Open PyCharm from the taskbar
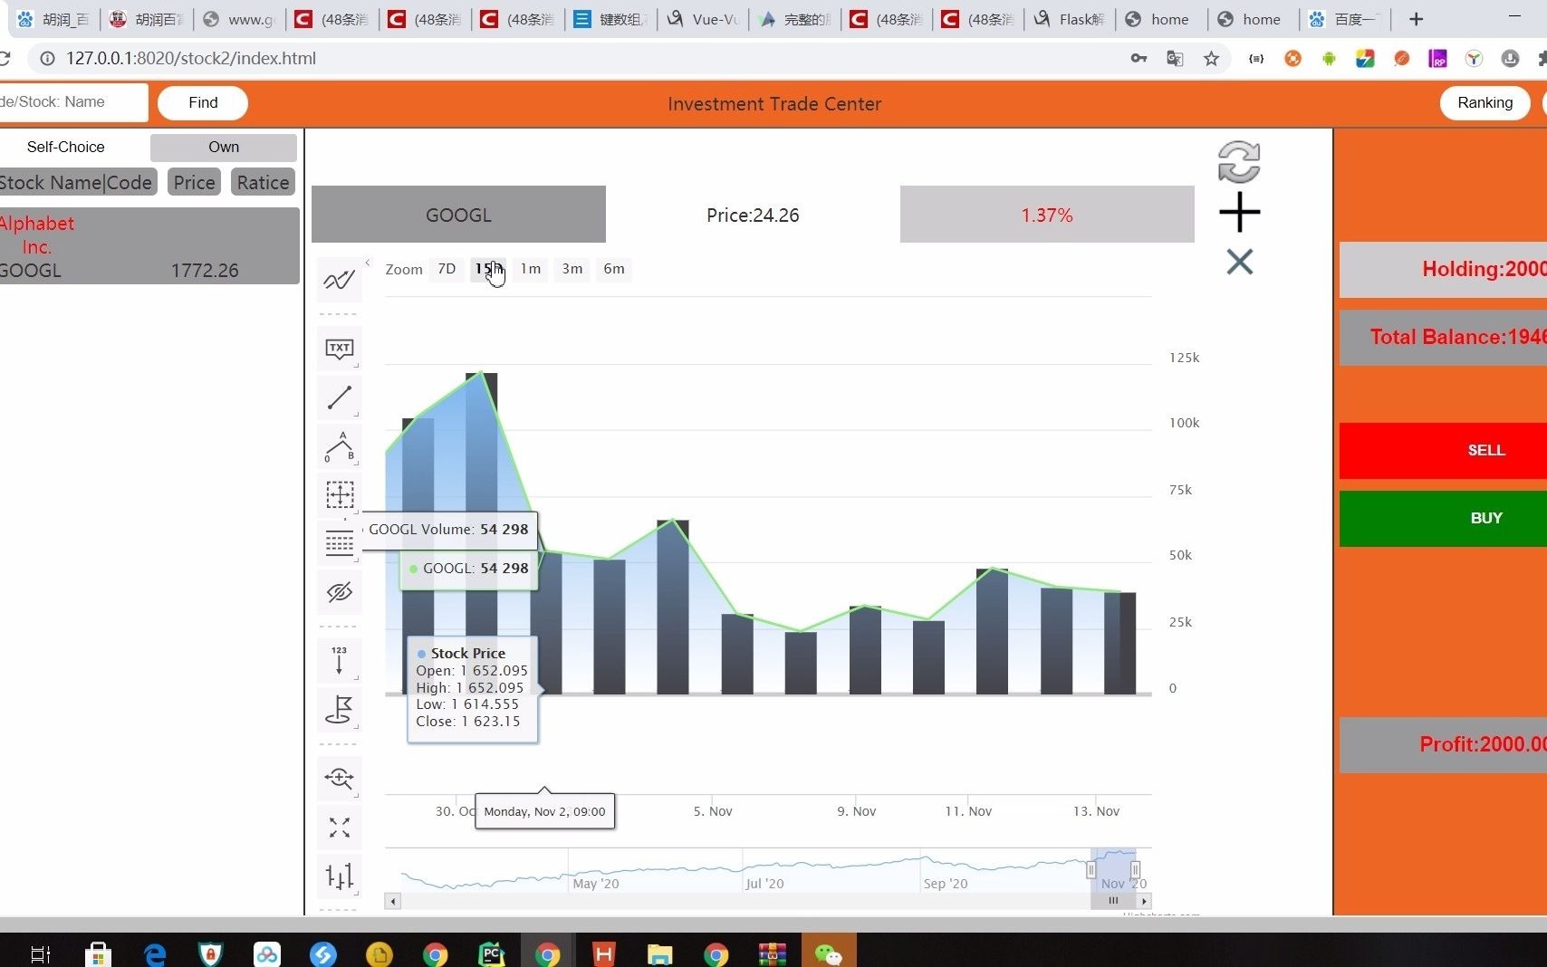Screen dimensions: 1547x967 coord(491,953)
